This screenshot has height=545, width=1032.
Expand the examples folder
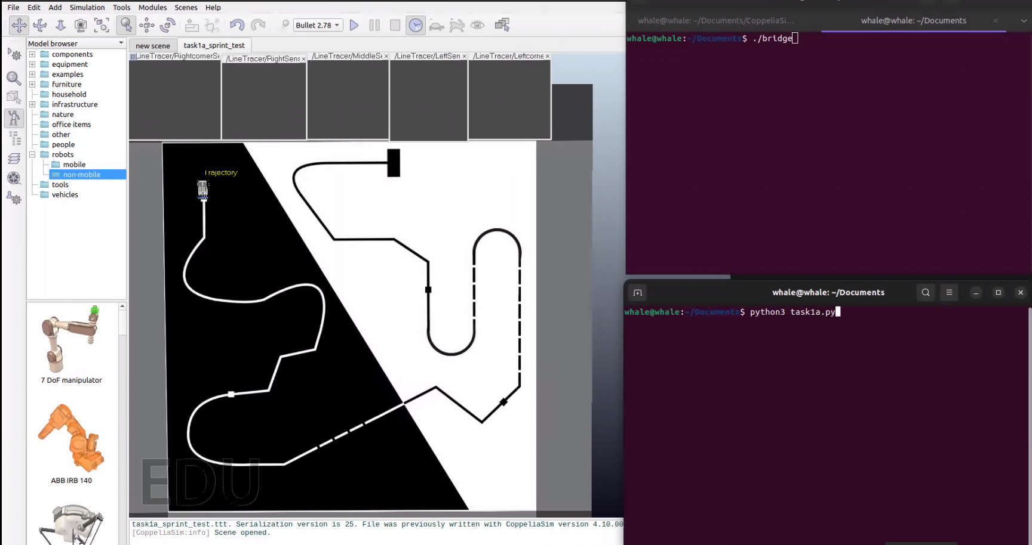coord(32,75)
